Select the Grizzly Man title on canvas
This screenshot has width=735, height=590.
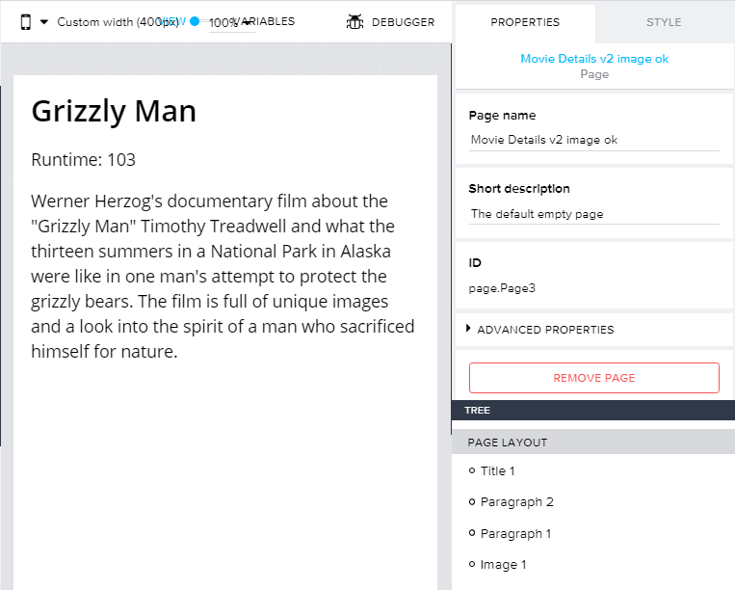(x=114, y=111)
